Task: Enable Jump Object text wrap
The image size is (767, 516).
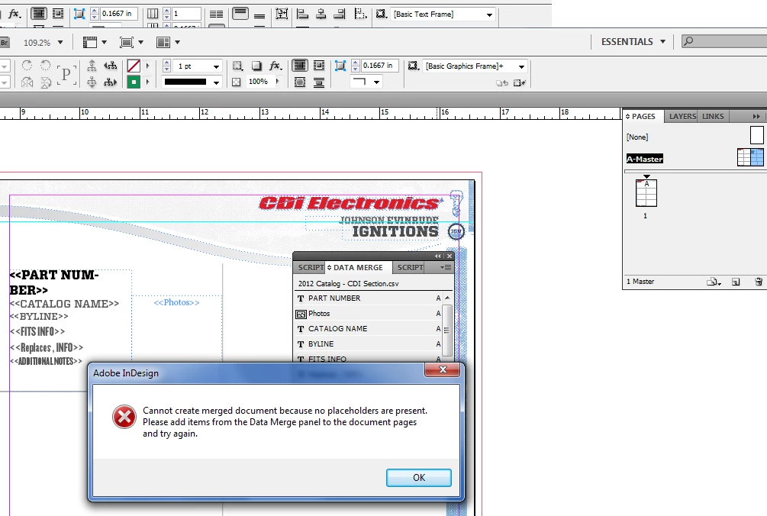Action: 319,82
